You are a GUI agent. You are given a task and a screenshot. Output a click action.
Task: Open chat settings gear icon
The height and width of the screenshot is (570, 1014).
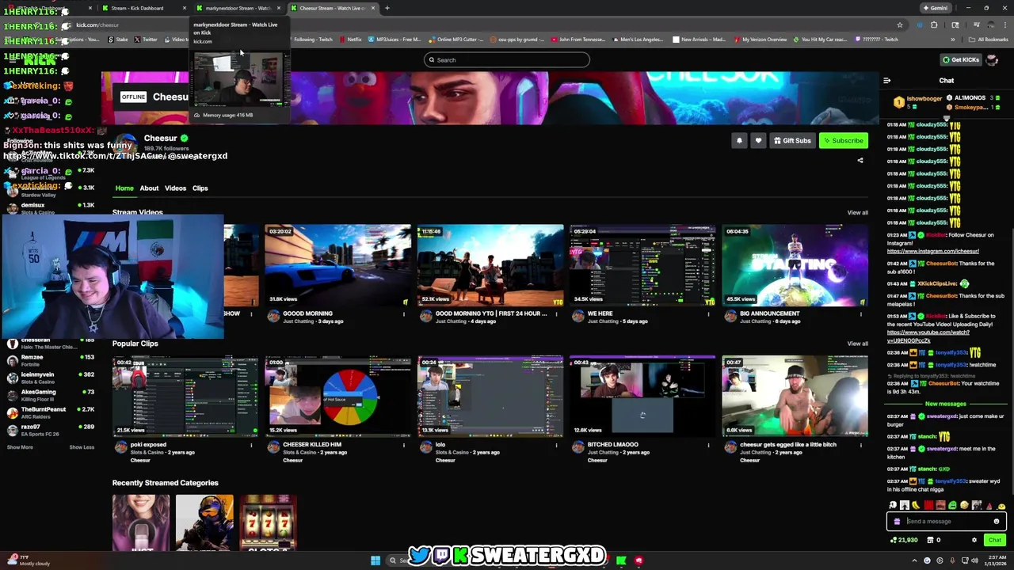coord(974,540)
